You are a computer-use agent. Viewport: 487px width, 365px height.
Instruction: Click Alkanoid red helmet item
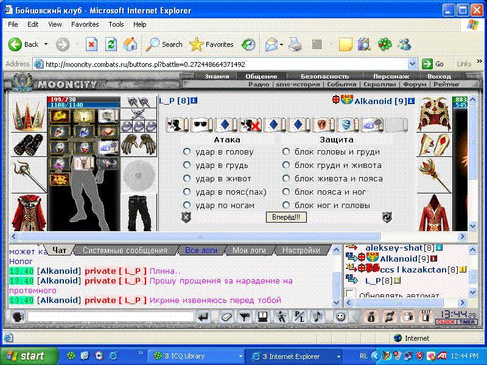pos(435,114)
